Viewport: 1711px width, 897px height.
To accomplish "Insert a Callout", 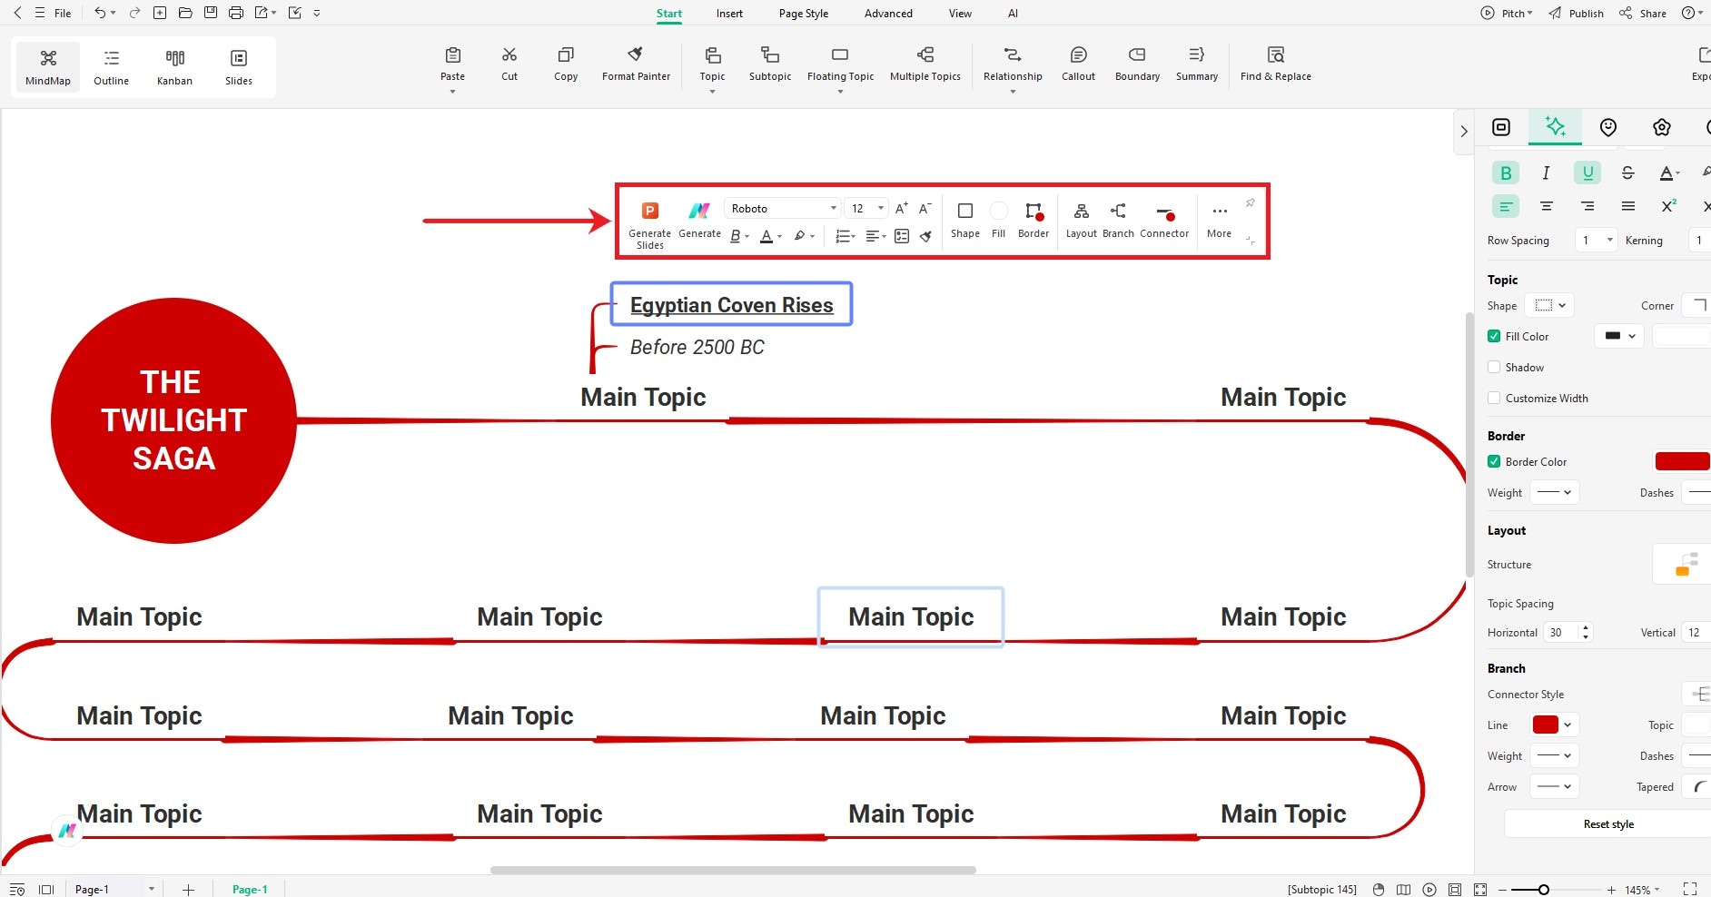I will [x=1078, y=64].
